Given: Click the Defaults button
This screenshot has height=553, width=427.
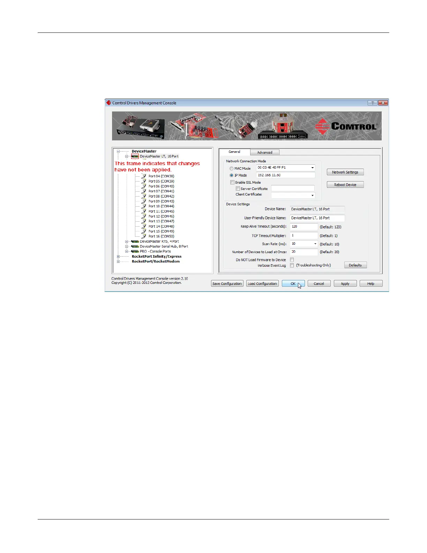Looking at the screenshot, I should [x=355, y=265].
